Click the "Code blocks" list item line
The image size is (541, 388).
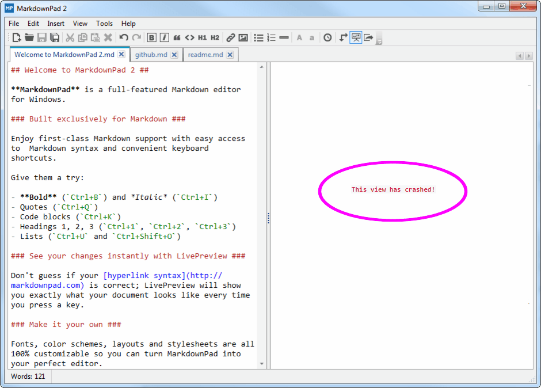coord(66,217)
